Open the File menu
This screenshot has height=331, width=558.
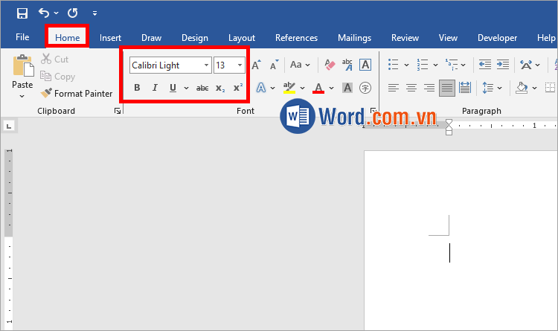22,38
